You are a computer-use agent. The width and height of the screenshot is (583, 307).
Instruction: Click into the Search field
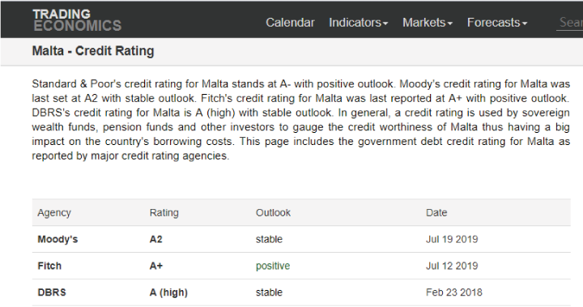pyautogui.click(x=570, y=23)
